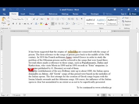Open the Times New Roman font dropdown
The image size is (139, 104).
coord(19,19)
